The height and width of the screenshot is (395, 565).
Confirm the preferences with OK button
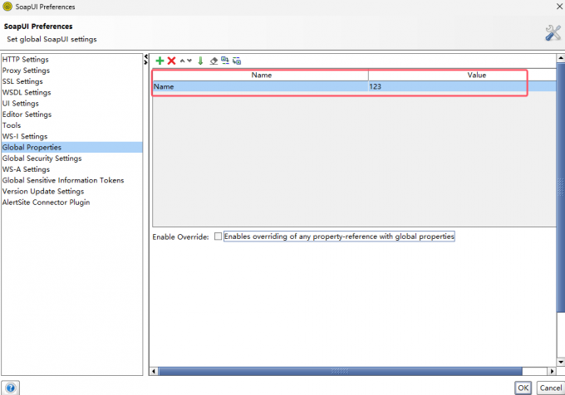(x=523, y=388)
